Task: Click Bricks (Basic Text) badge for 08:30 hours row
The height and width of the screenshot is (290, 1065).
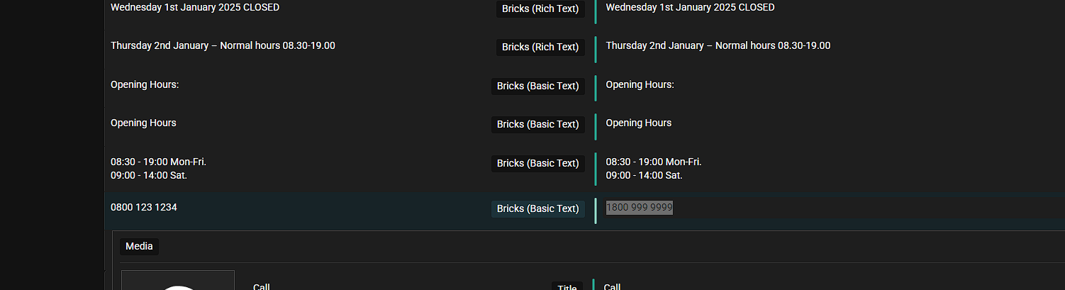Action: [x=538, y=163]
